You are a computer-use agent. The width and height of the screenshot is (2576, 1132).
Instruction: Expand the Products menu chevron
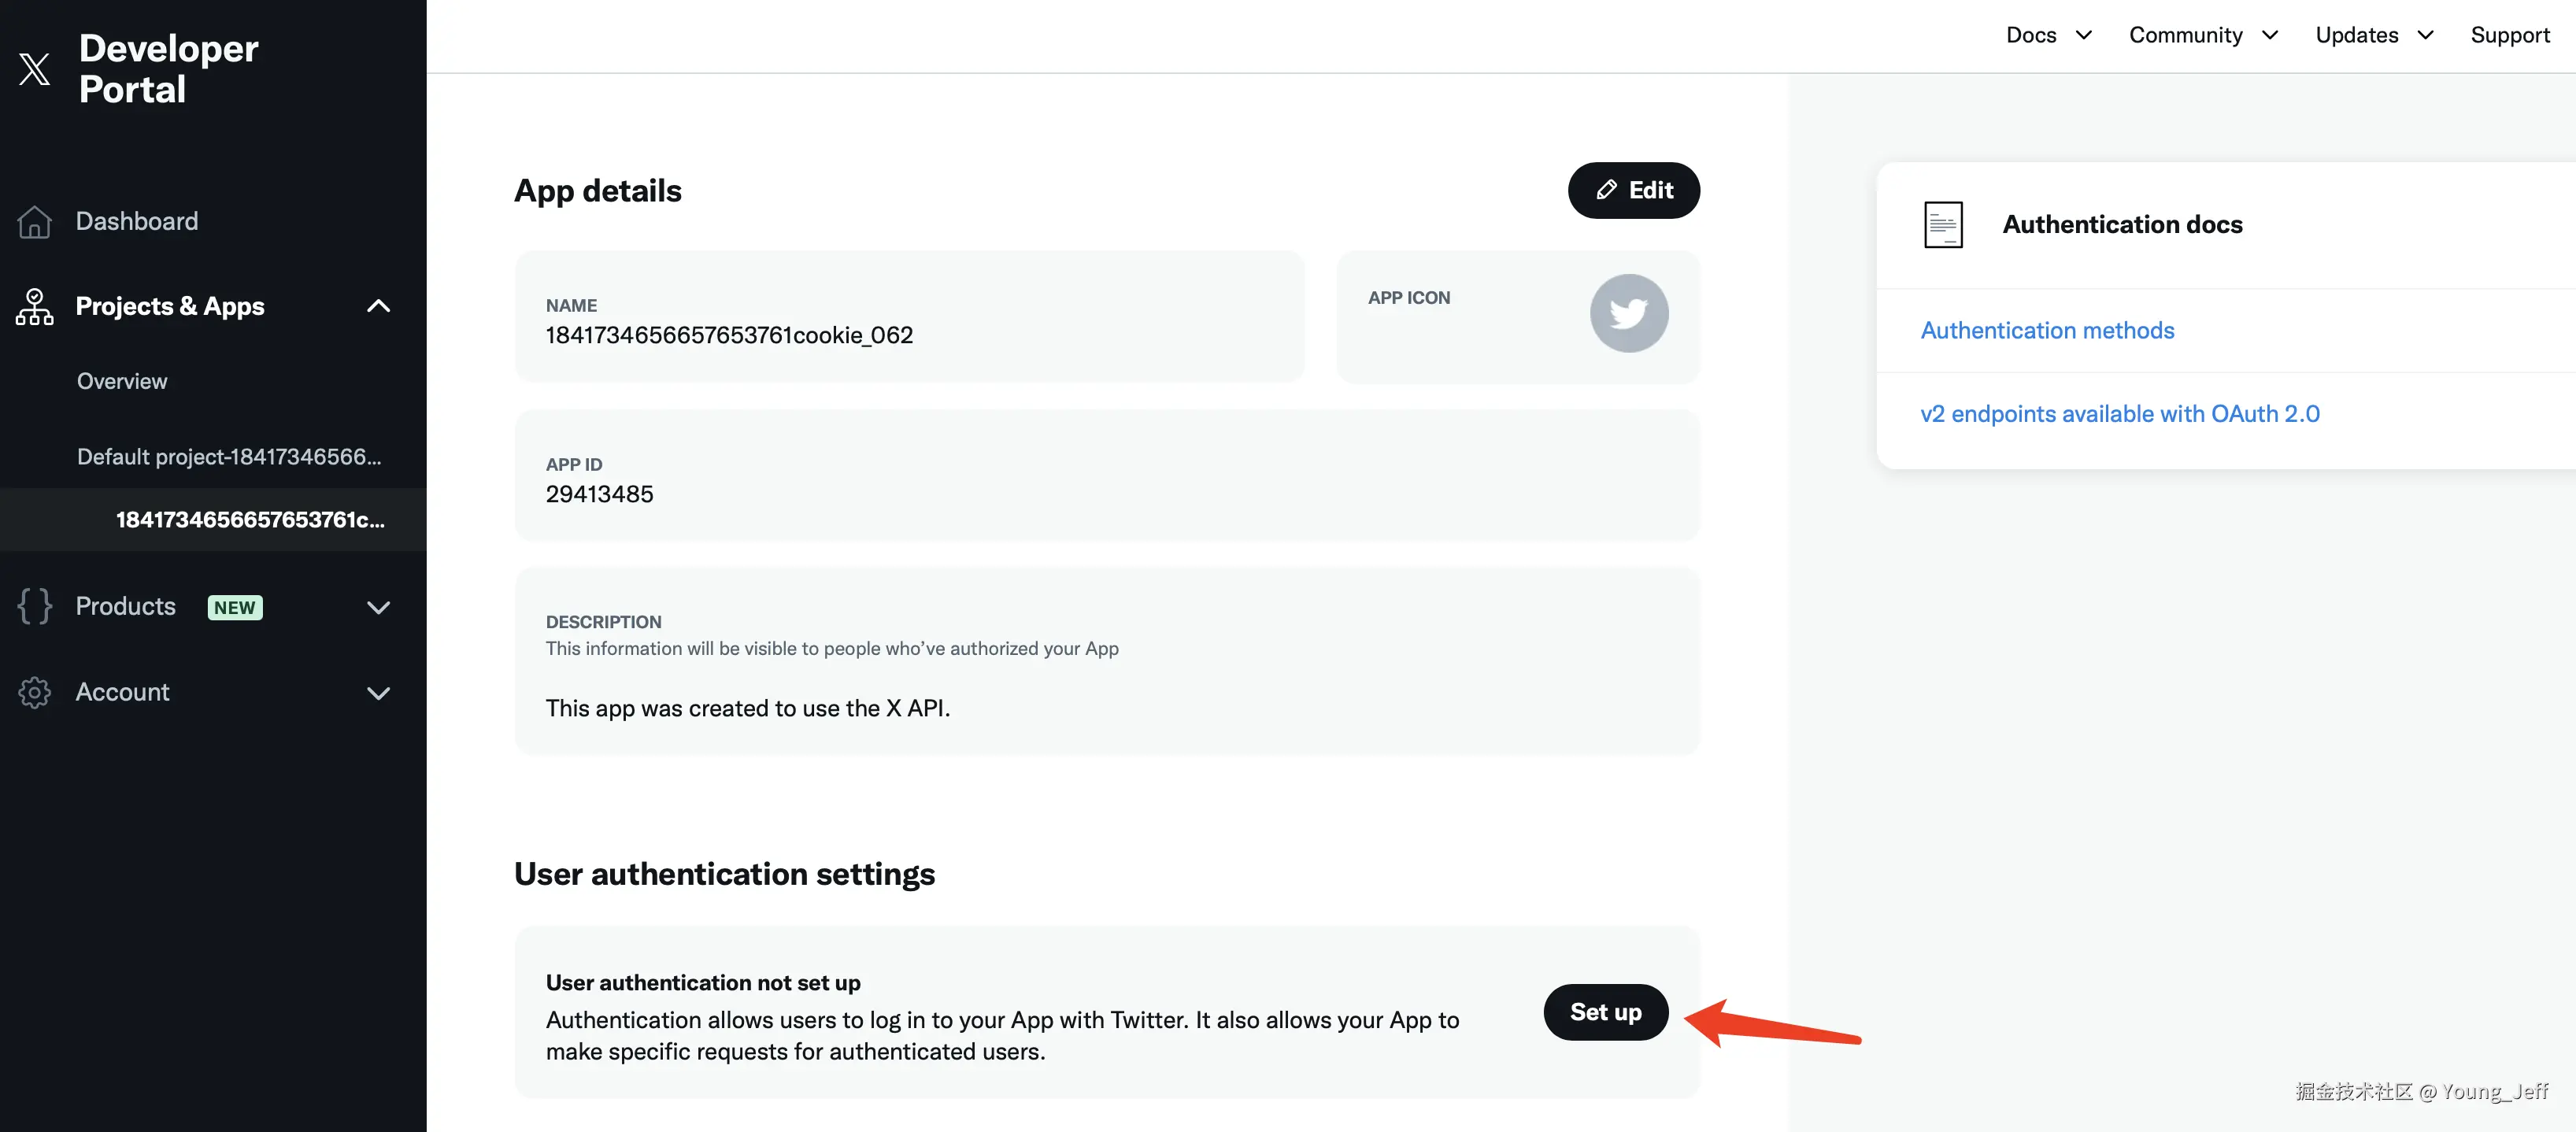378,607
